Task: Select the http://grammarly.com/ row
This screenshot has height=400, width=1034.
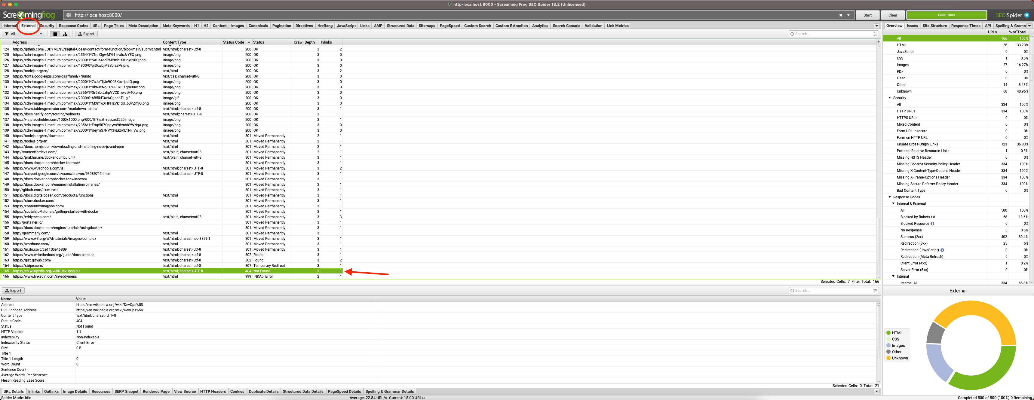Action: pyautogui.click(x=172, y=233)
